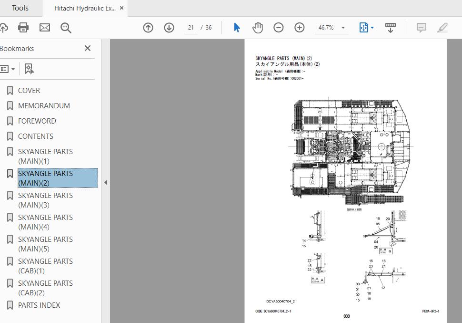Print the hydraulic excavator manual

[x=23, y=27]
